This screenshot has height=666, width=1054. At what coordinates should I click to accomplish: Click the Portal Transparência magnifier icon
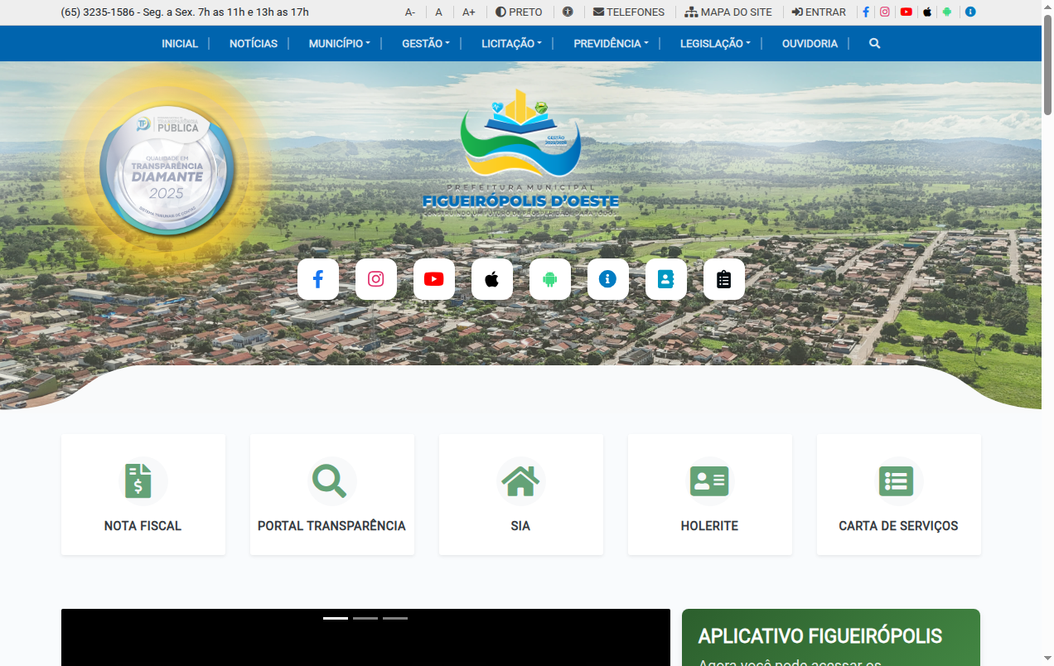[329, 480]
